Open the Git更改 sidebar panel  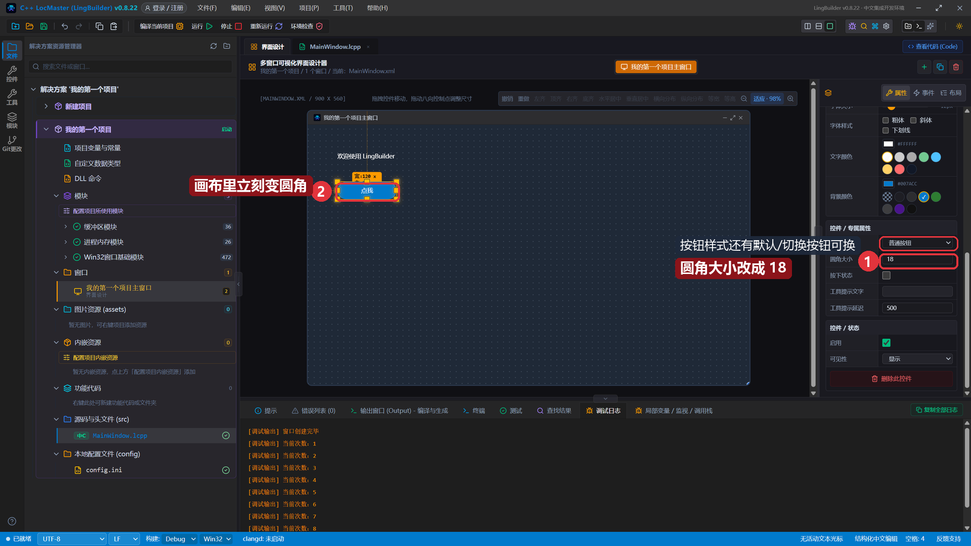(x=12, y=144)
